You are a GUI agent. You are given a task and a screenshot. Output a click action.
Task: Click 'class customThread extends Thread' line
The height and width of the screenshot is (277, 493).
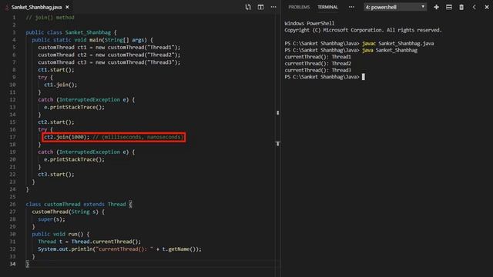[79, 204]
